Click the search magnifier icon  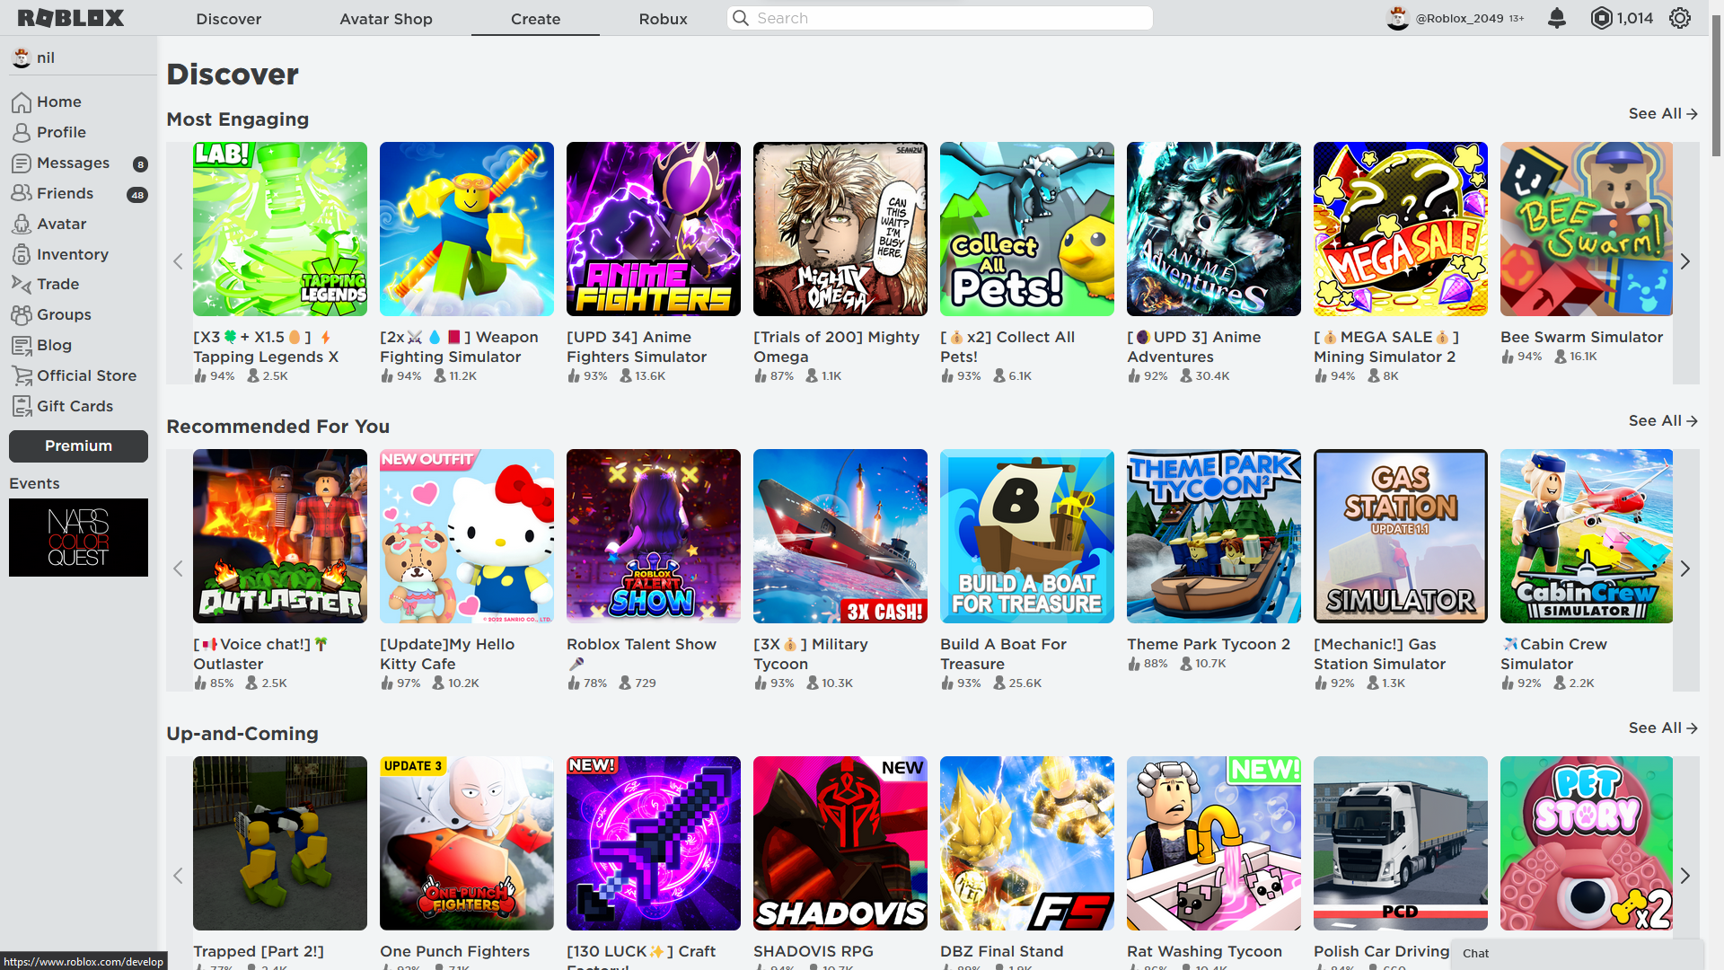[x=741, y=18]
